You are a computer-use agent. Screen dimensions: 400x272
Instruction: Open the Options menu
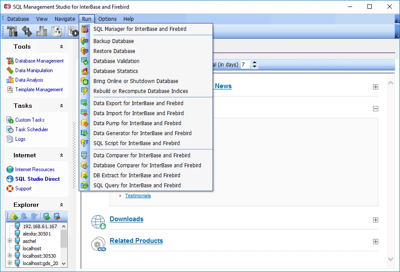pos(107,19)
